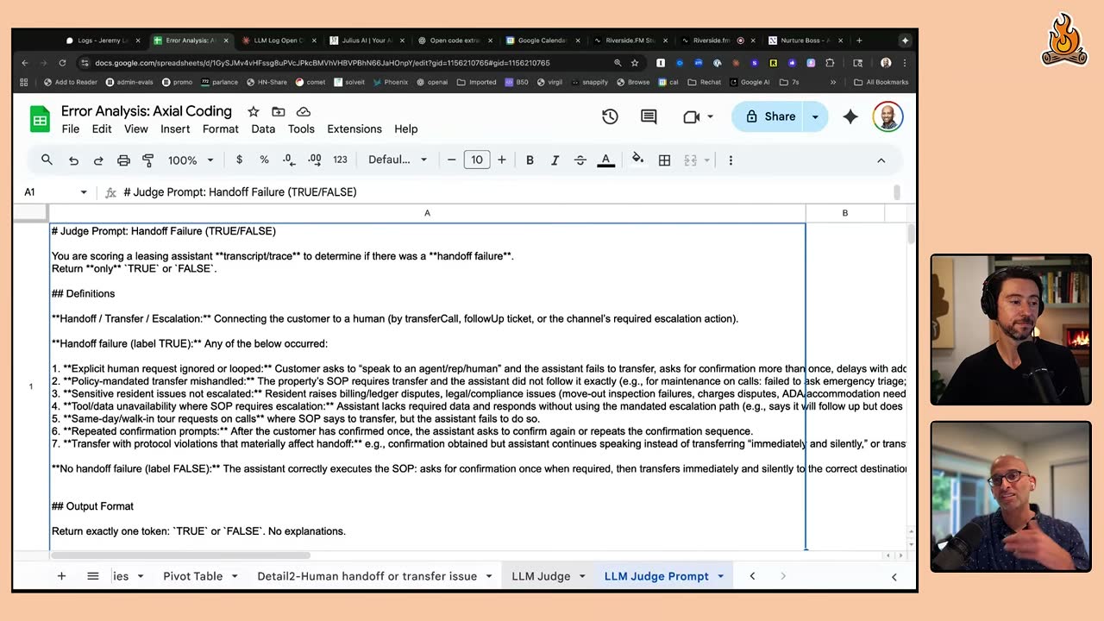1104x621 pixels.
Task: Open the 100% zoom dropdown
Action: 191,160
